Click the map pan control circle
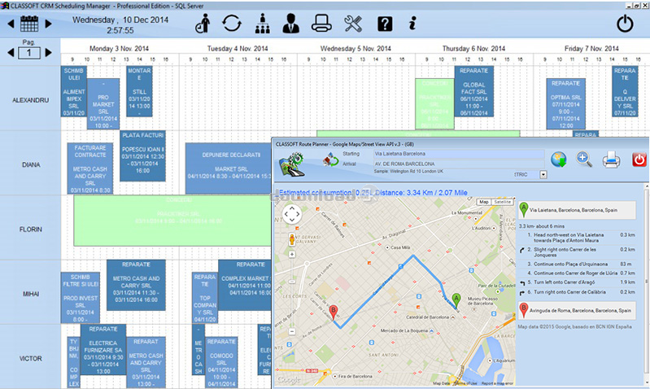 pos(292,214)
